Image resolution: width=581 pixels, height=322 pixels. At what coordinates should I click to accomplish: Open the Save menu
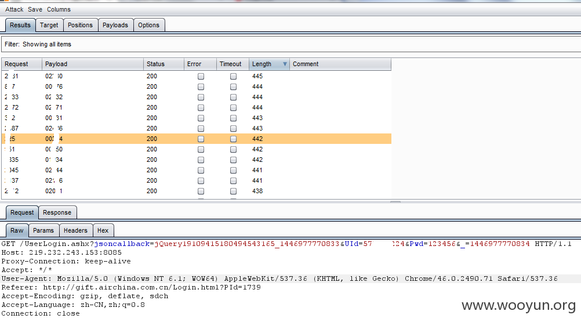(35, 9)
